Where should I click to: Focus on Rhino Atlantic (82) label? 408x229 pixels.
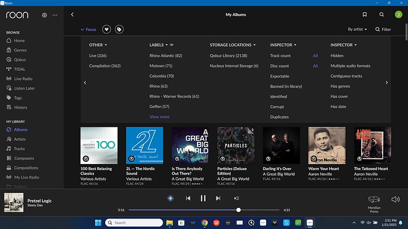pyautogui.click(x=166, y=55)
